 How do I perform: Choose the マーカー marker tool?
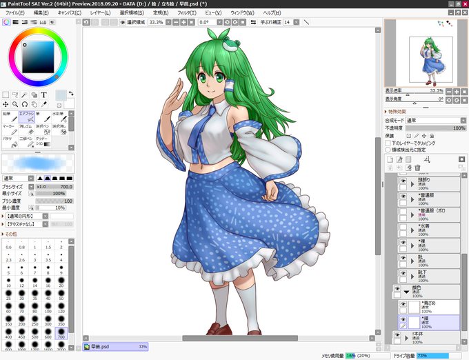pos(10,130)
